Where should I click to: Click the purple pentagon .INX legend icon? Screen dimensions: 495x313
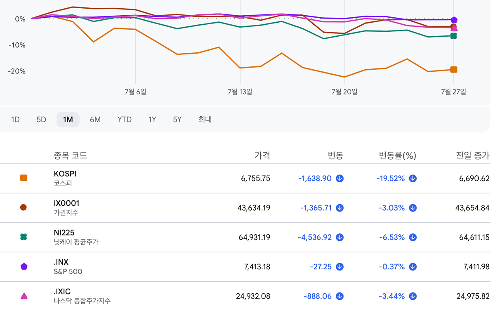coord(24,266)
